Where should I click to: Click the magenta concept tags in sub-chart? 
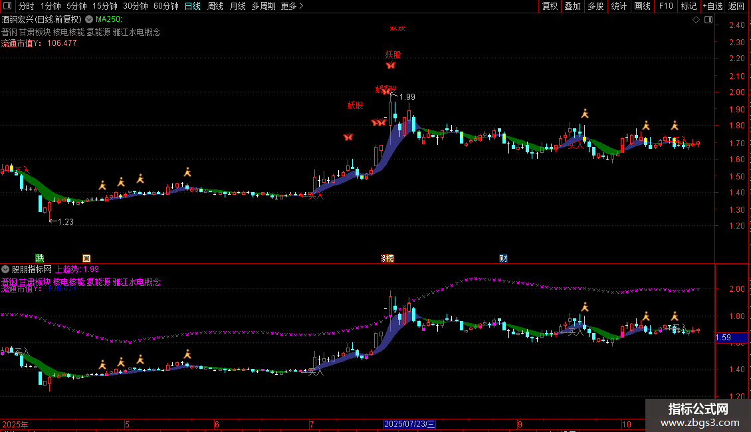81,282
